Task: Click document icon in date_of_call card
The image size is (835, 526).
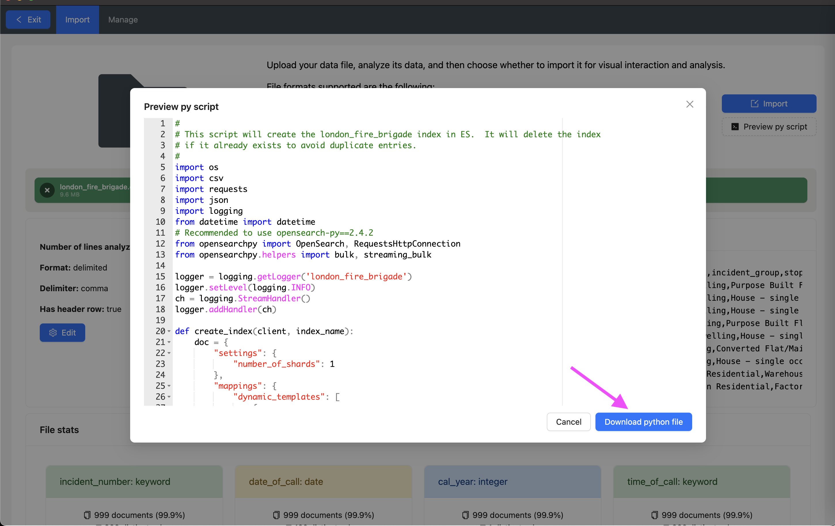Action: (276, 515)
